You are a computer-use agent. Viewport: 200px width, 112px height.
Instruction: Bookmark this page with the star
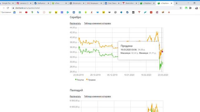[x=181, y=8]
